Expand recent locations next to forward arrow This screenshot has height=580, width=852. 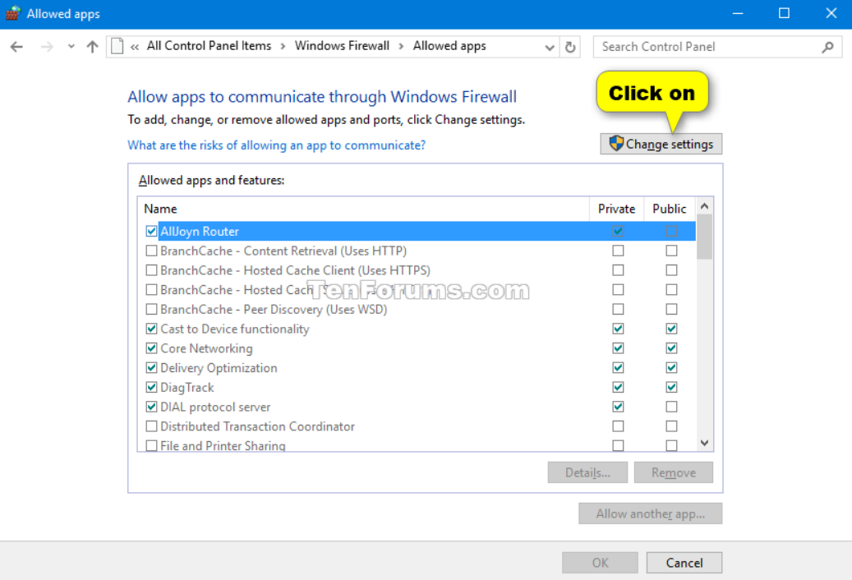point(70,47)
